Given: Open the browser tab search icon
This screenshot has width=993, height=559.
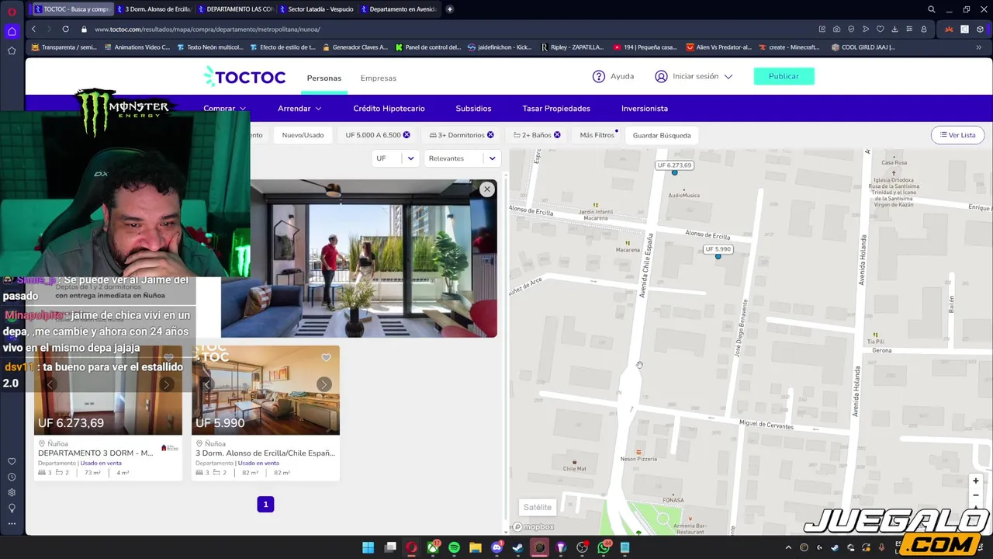Looking at the screenshot, I should coord(931,9).
